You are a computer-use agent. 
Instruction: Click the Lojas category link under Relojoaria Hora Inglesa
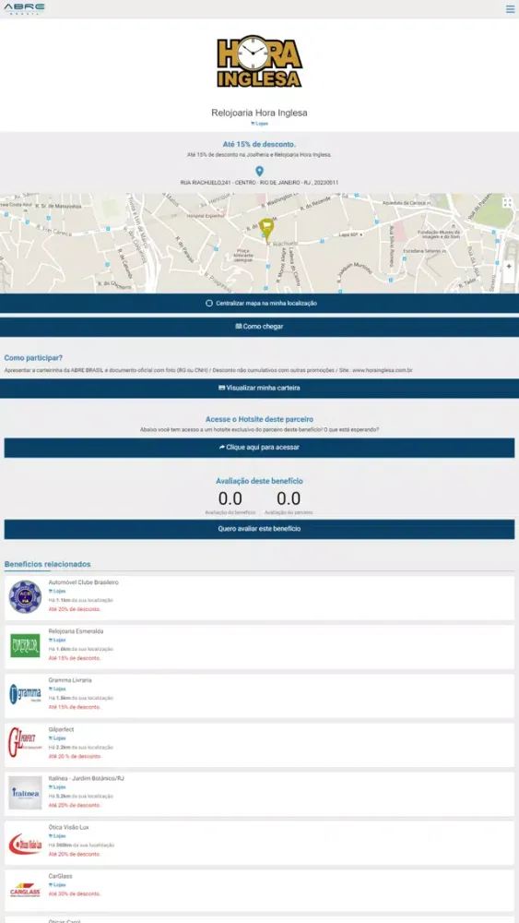(259, 124)
